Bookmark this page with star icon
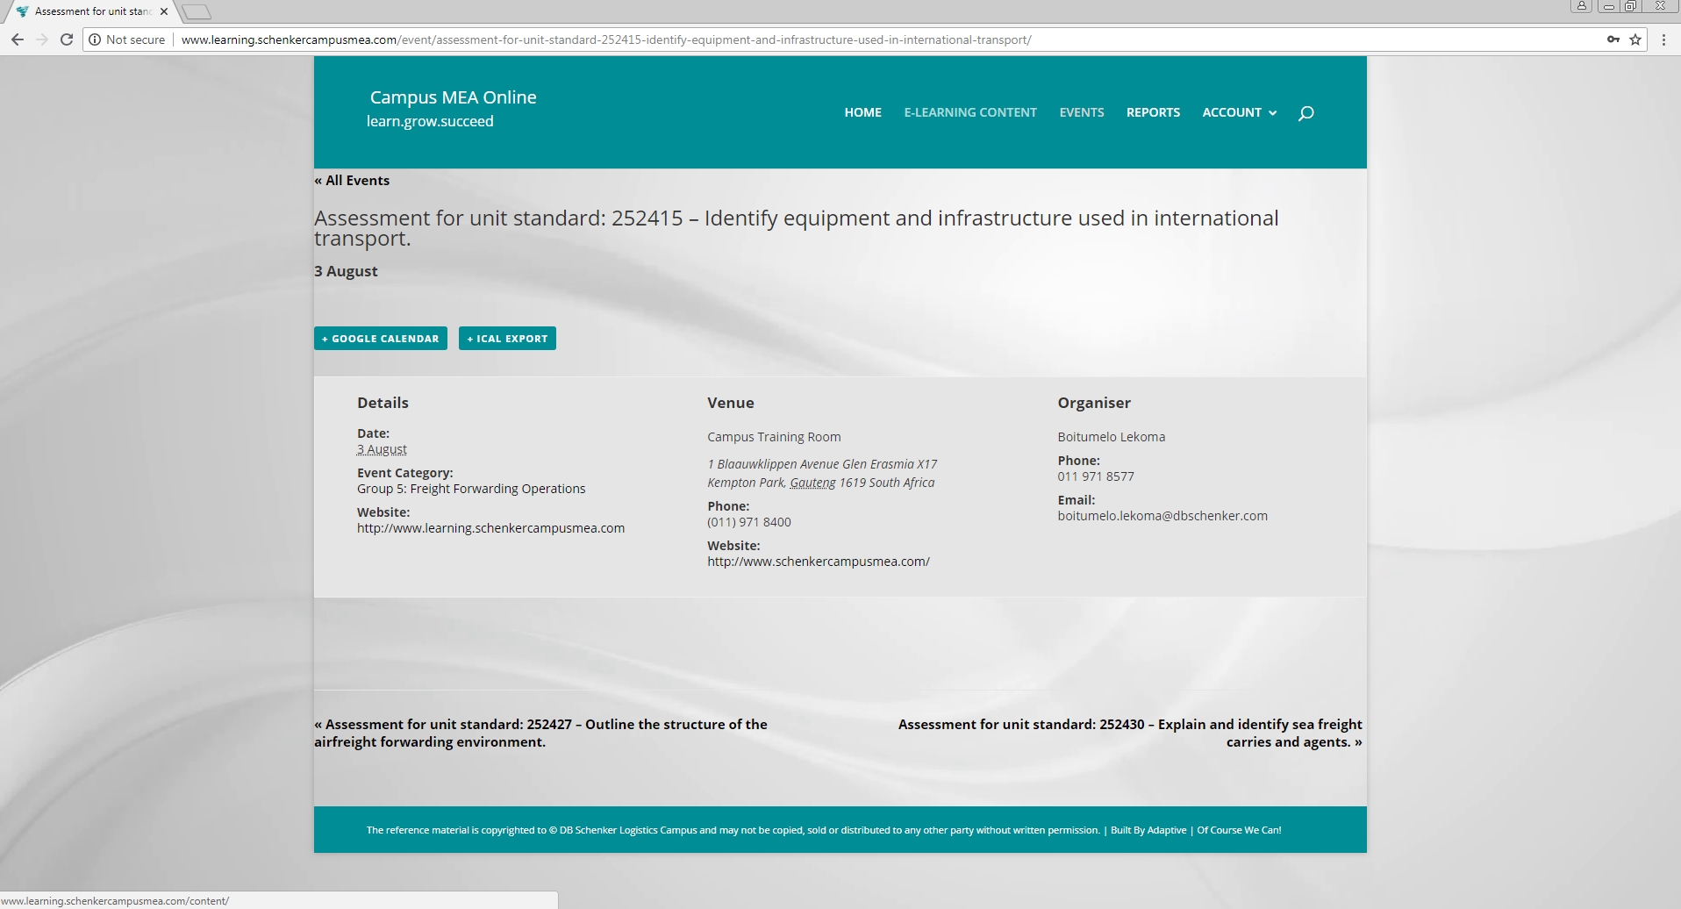Image resolution: width=1681 pixels, height=909 pixels. point(1635,39)
